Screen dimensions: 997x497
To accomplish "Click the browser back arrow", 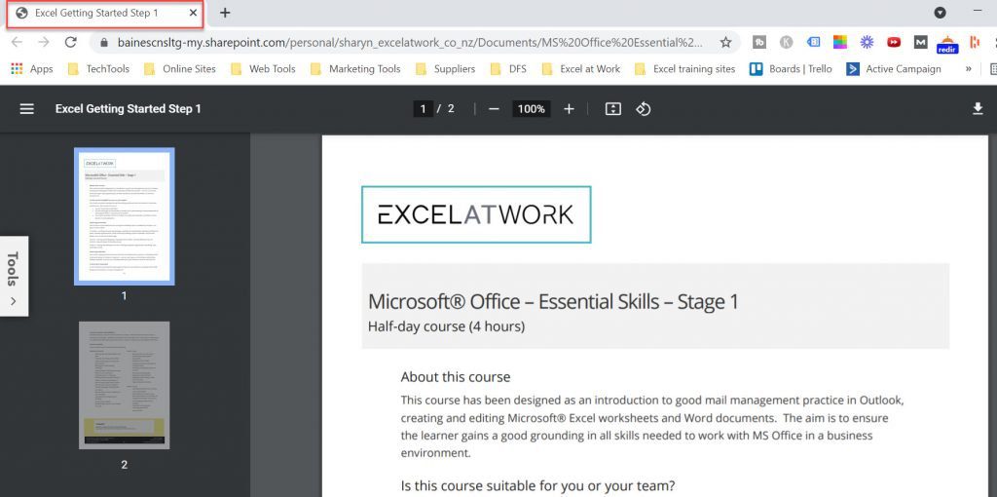I will [18, 42].
